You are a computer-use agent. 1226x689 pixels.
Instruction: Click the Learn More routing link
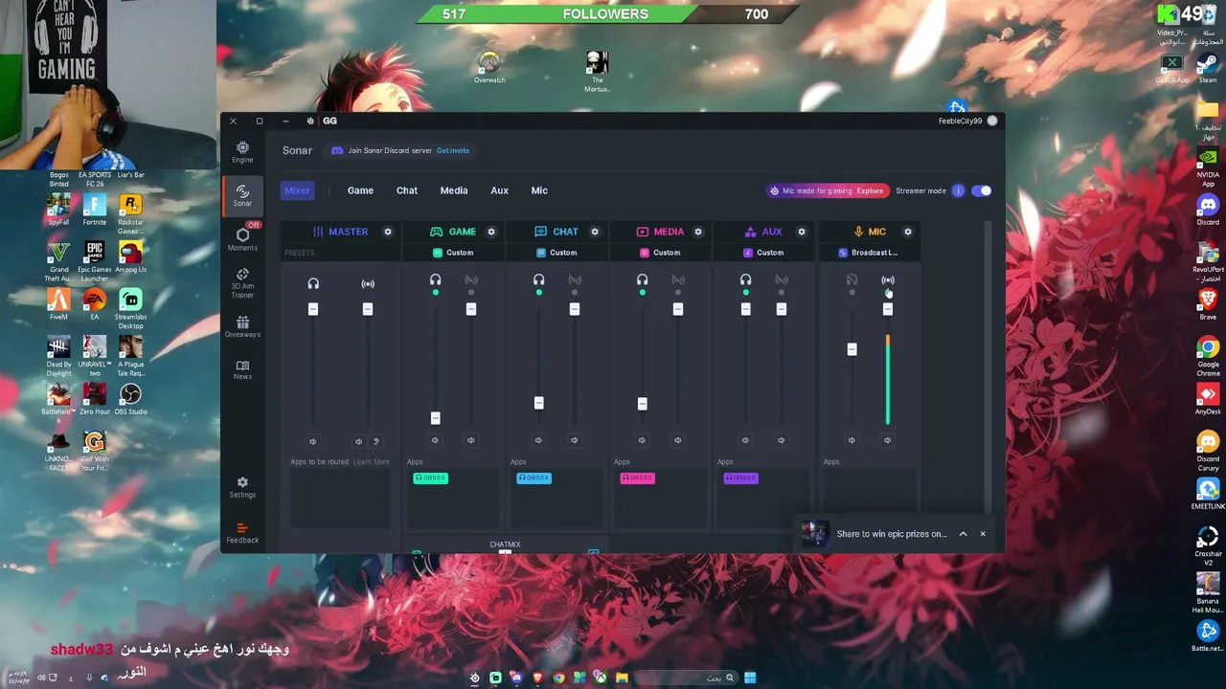(372, 462)
